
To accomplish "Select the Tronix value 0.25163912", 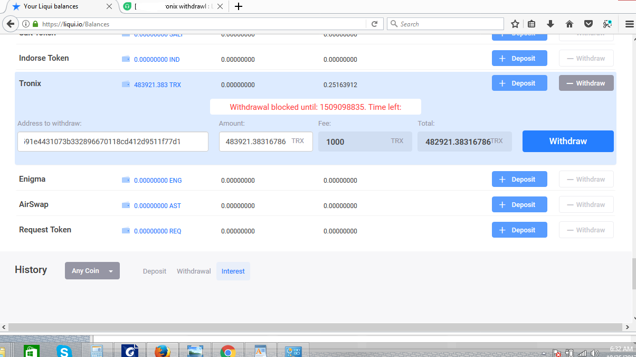I will 340,84.
